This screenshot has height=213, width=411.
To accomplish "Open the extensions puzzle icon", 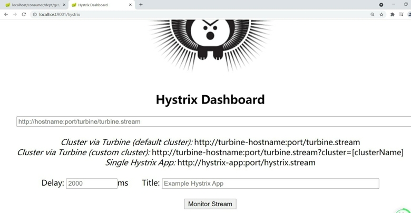I will pos(393,14).
